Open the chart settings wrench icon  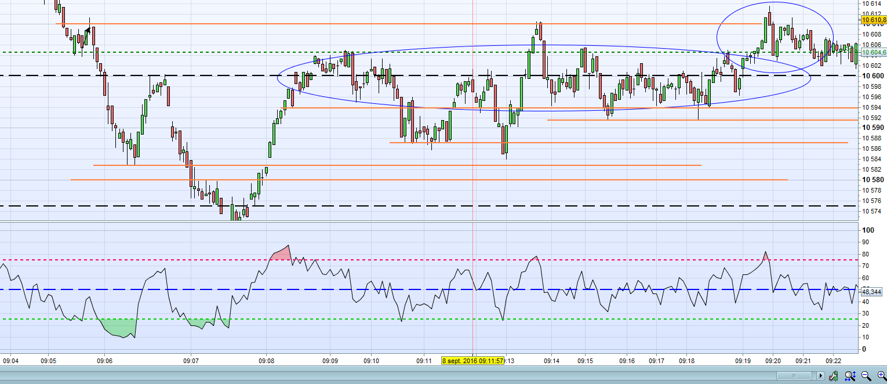click(x=833, y=376)
